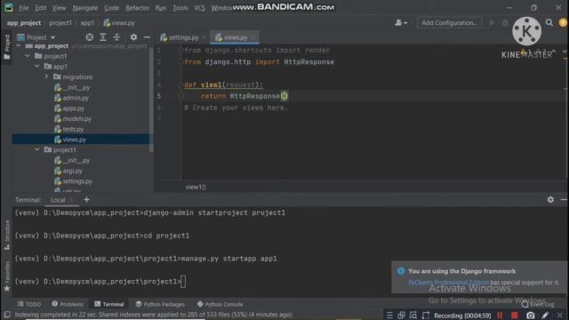
Task: Click app1 in the navigation breadcrumb
Action: [x=87, y=22]
